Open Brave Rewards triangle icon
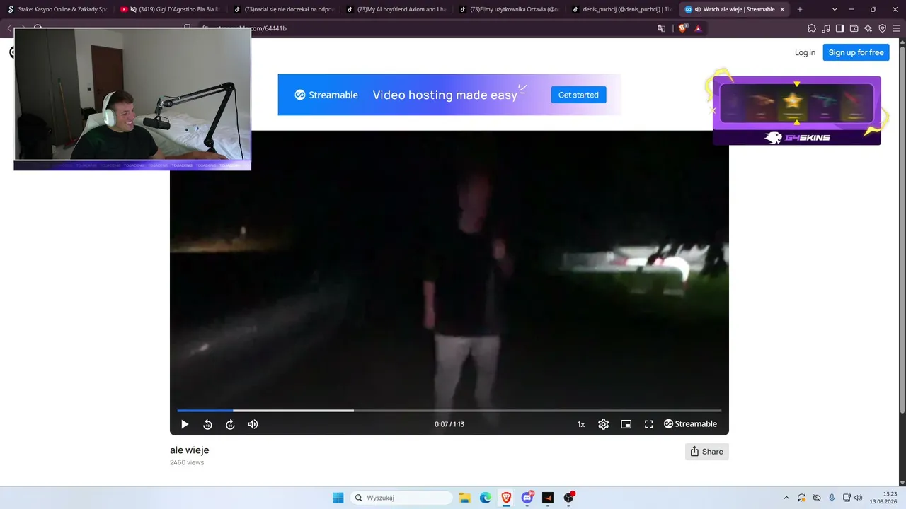This screenshot has height=509, width=906. [698, 28]
